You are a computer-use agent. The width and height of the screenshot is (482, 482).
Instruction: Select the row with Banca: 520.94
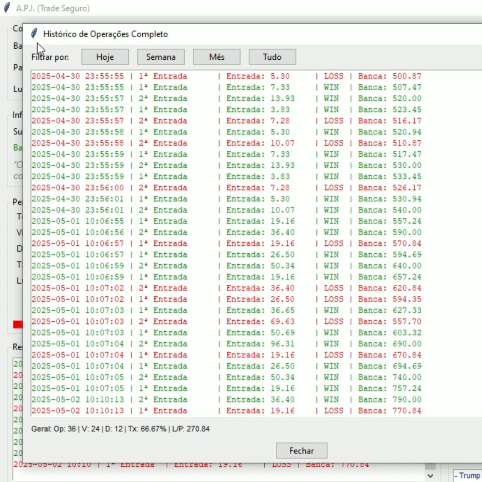226,132
